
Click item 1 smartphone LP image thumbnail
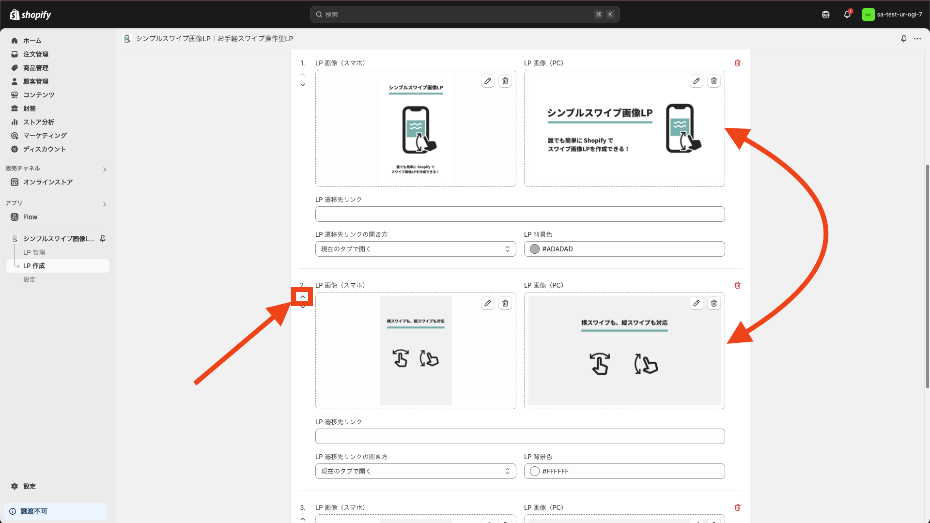416,128
